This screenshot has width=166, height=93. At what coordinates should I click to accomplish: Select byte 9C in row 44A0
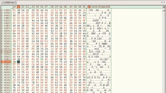(x=75, y=16)
